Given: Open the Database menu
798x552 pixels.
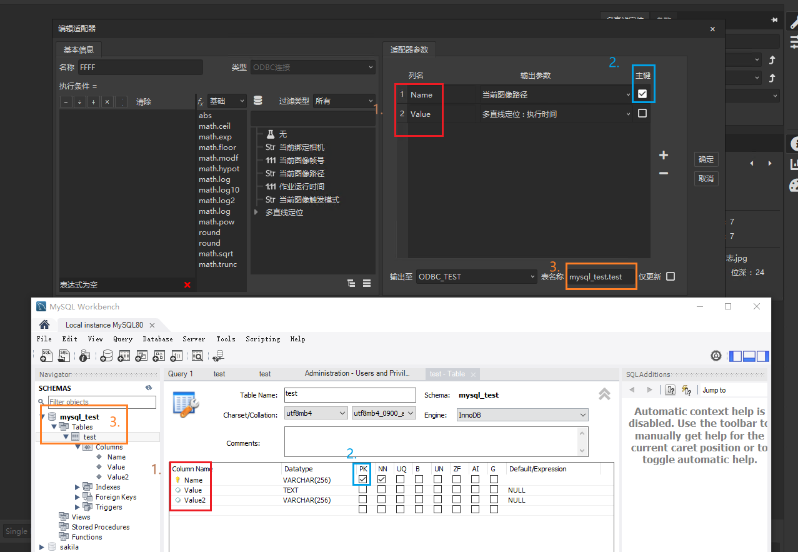Looking at the screenshot, I should click(157, 339).
